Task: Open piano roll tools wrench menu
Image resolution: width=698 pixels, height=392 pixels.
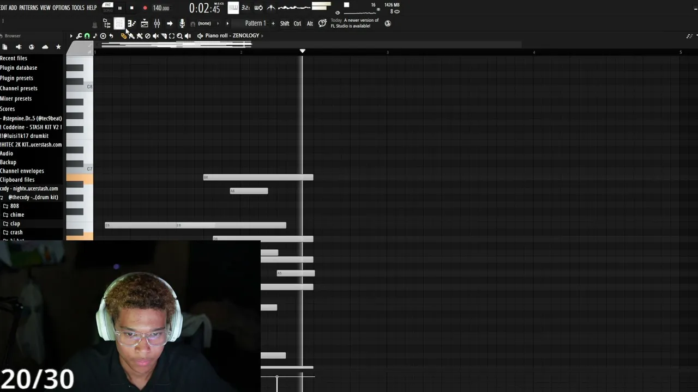Action: click(x=79, y=36)
